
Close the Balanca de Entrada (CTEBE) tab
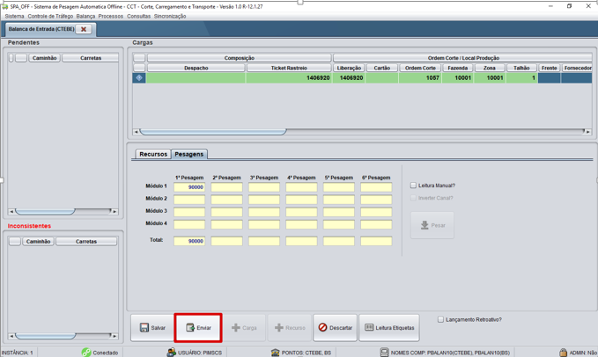pyautogui.click(x=84, y=29)
